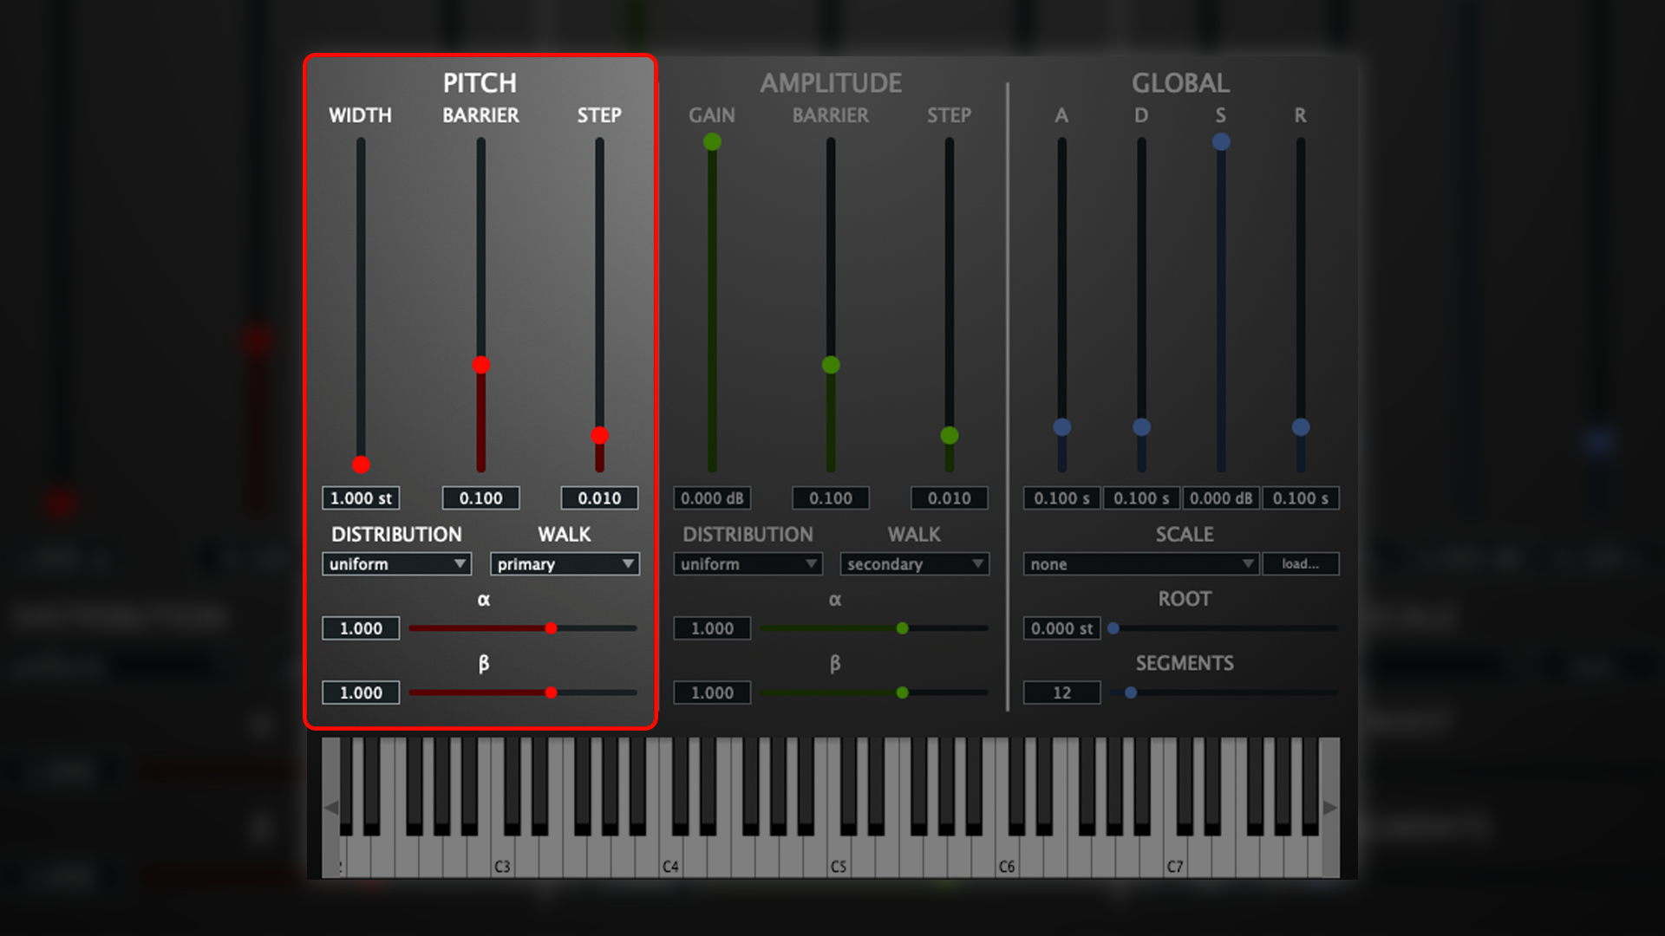Click Global Sustain blue slider knob
This screenshot has width=1665, height=936.
point(1221,142)
